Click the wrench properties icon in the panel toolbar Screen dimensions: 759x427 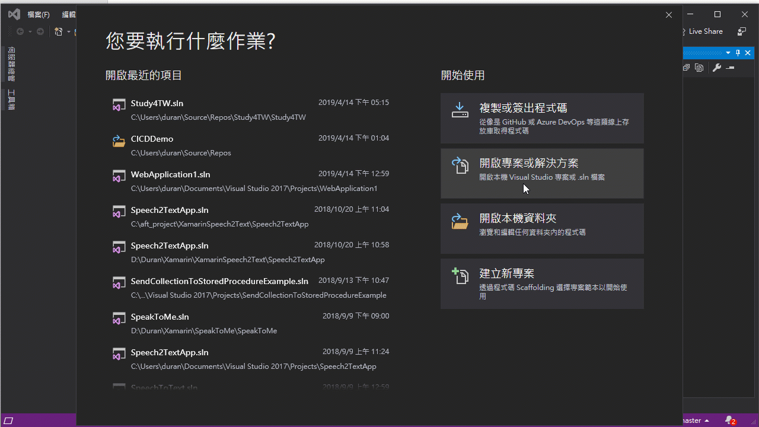pos(717,68)
